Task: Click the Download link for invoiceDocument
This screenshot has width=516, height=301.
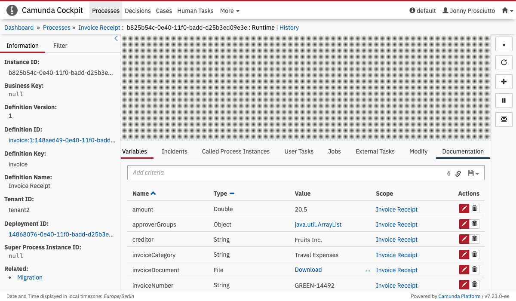Action: coord(308,270)
